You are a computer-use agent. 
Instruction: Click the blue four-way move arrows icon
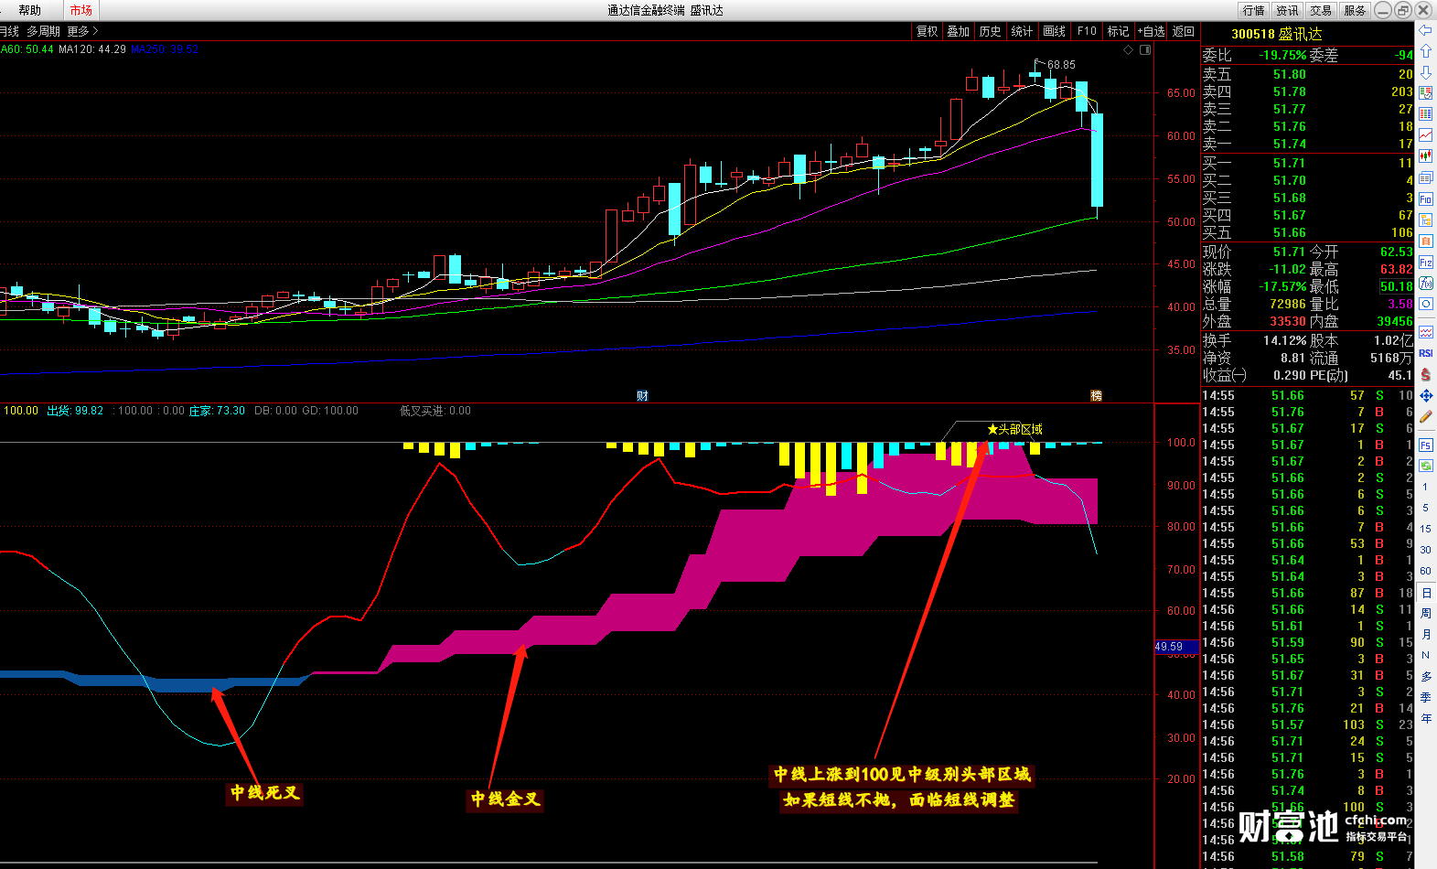coord(1425,395)
